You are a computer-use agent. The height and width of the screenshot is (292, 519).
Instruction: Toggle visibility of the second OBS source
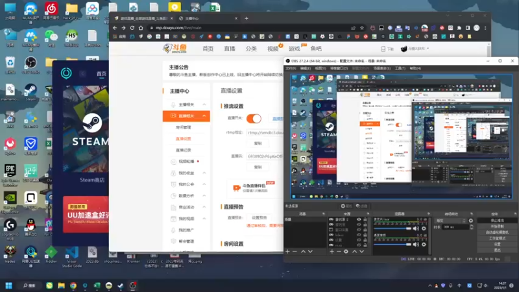click(x=359, y=225)
